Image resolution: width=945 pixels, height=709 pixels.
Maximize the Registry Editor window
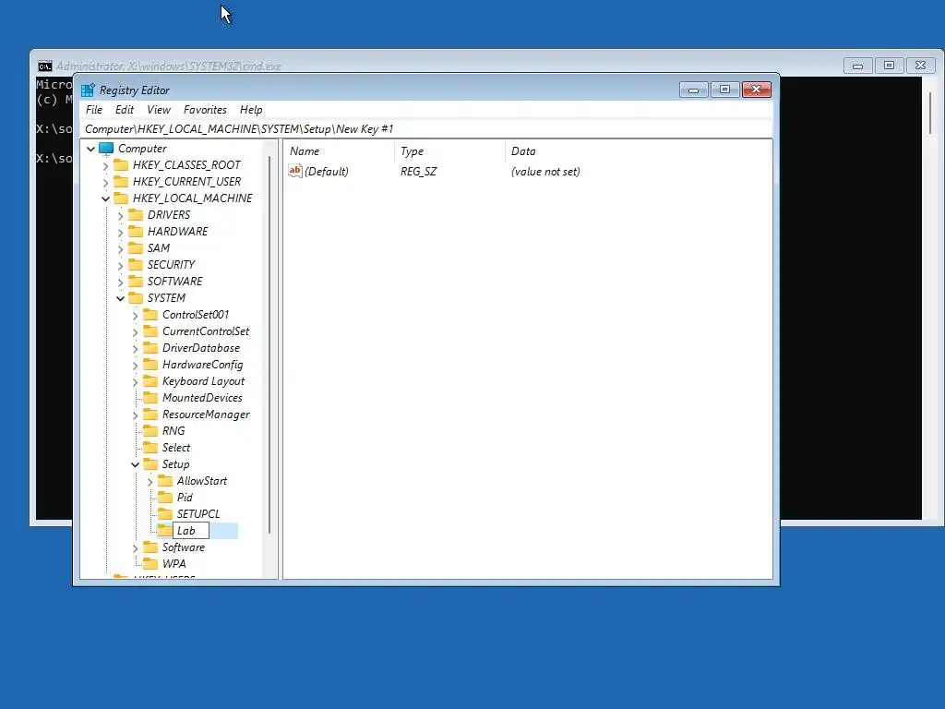tap(725, 90)
